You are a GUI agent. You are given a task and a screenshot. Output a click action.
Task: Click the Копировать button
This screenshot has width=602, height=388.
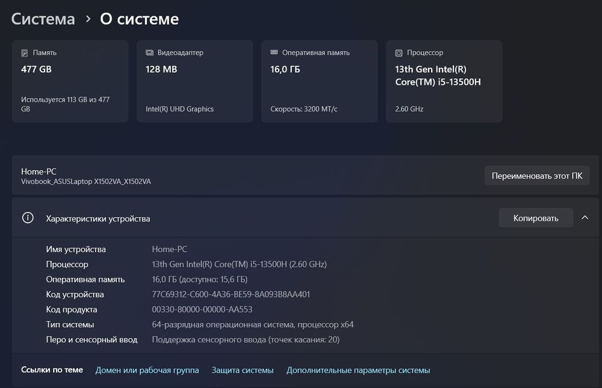click(x=536, y=218)
